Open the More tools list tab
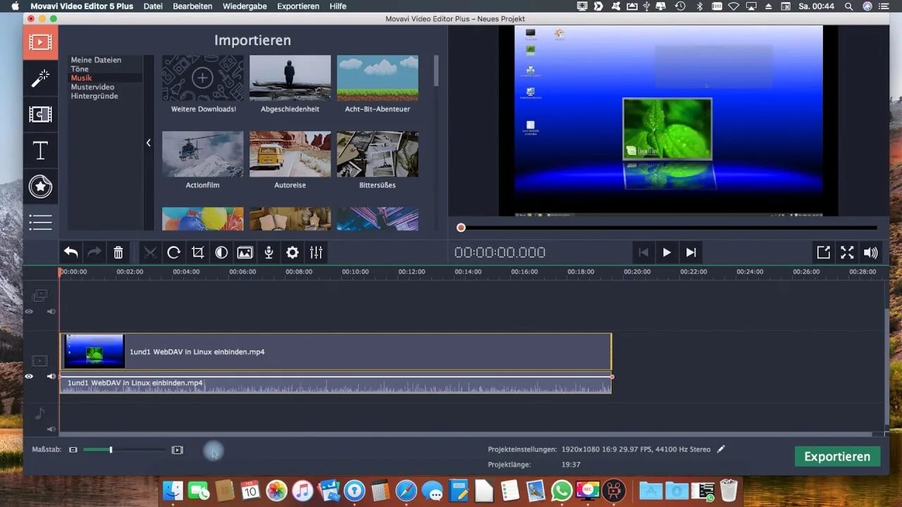 (x=40, y=223)
